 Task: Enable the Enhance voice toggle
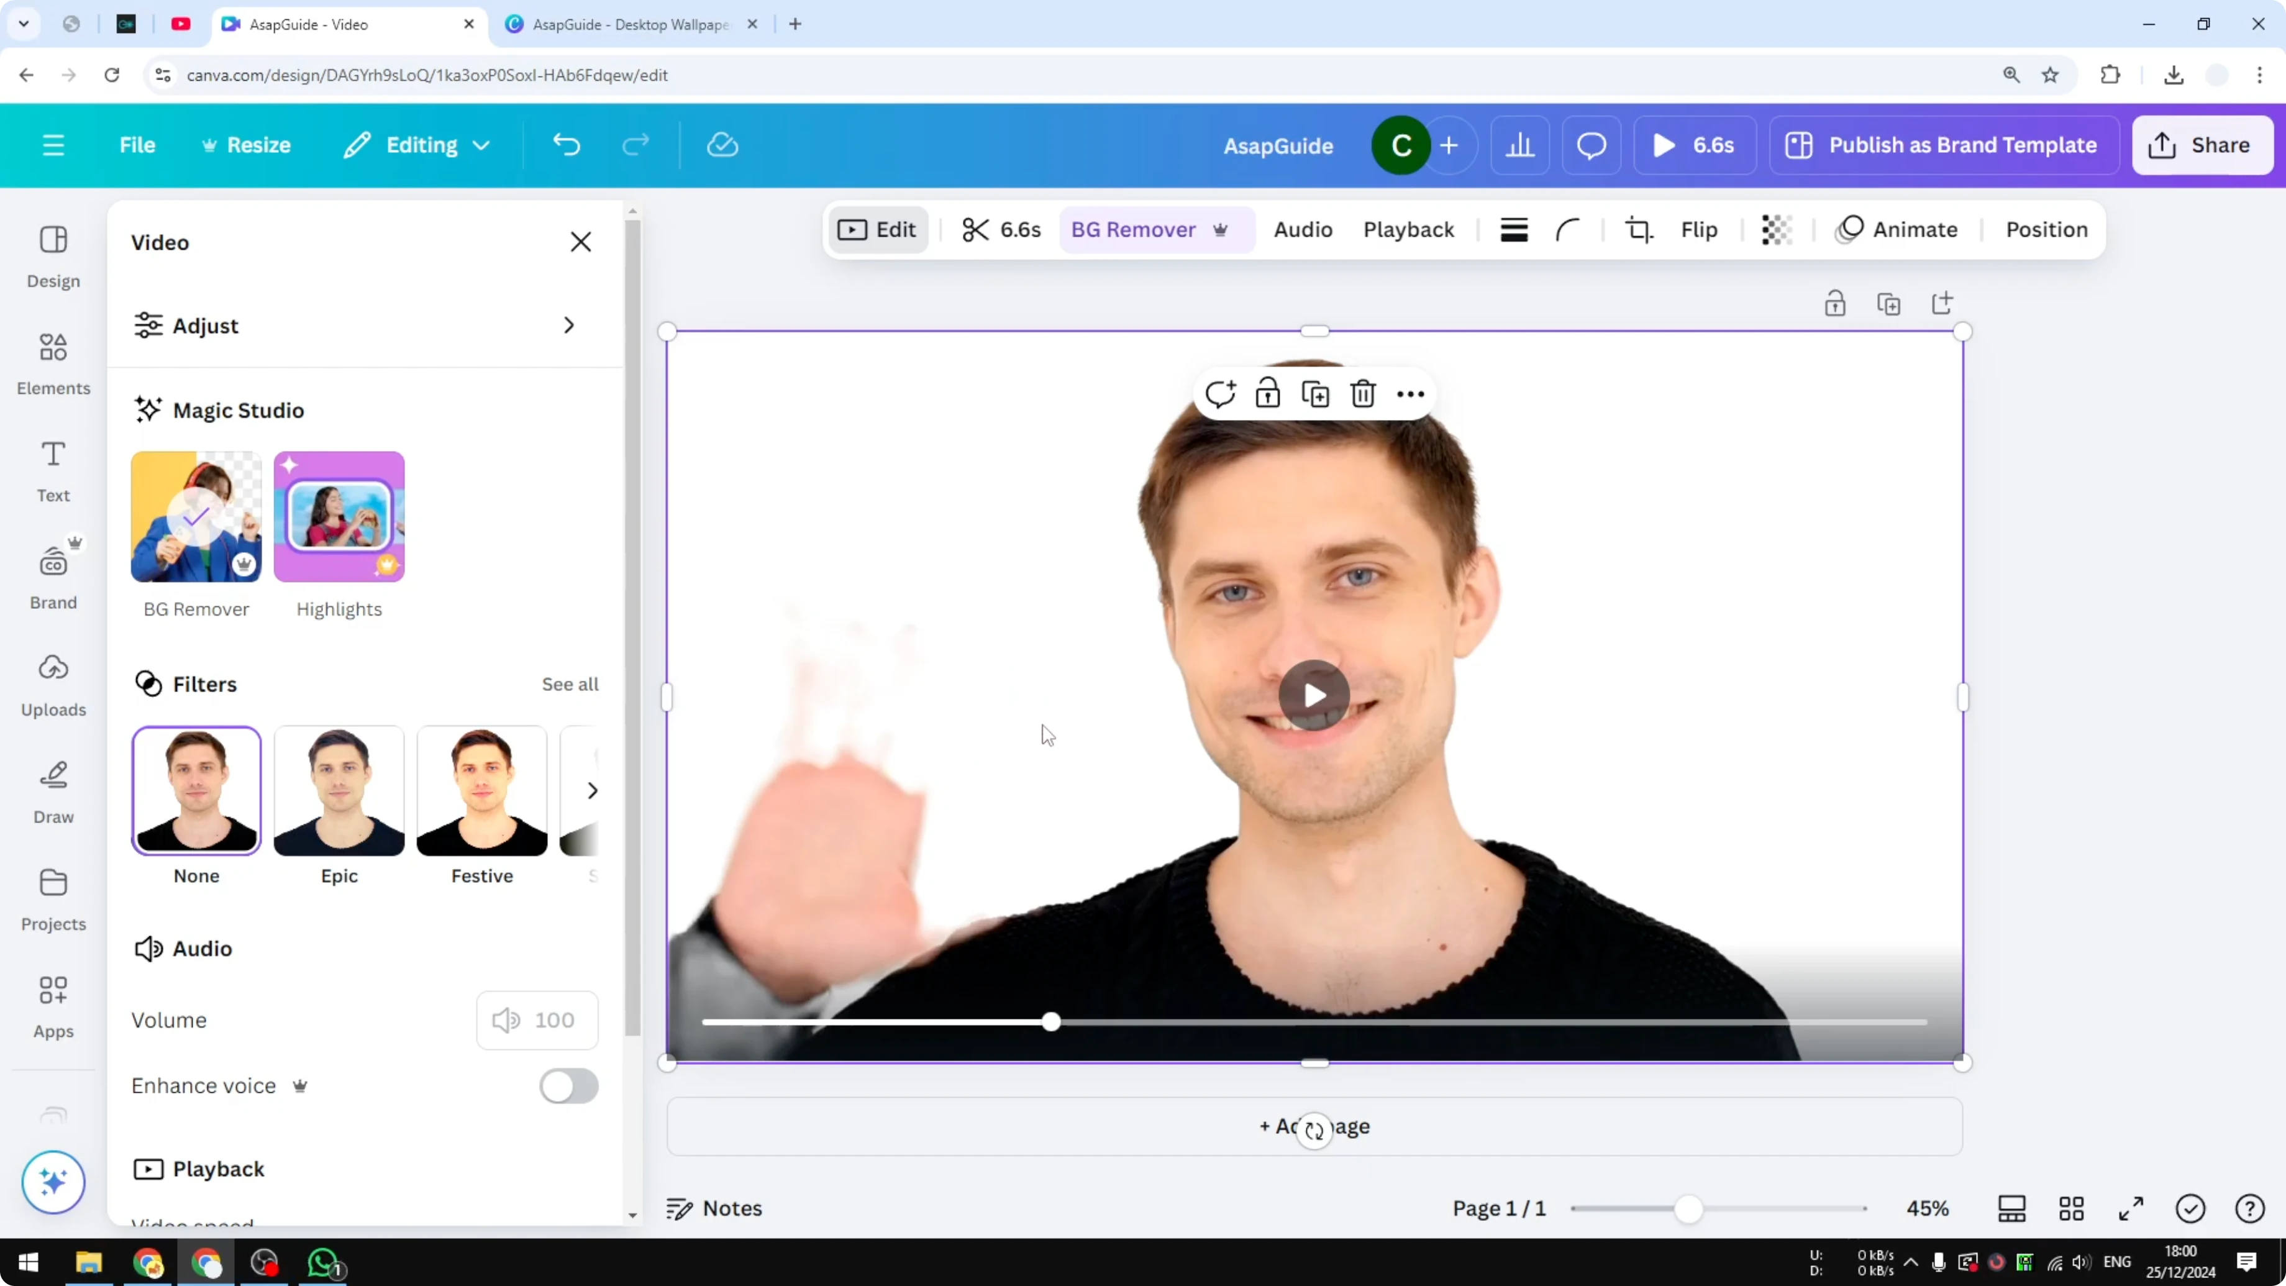click(568, 1087)
